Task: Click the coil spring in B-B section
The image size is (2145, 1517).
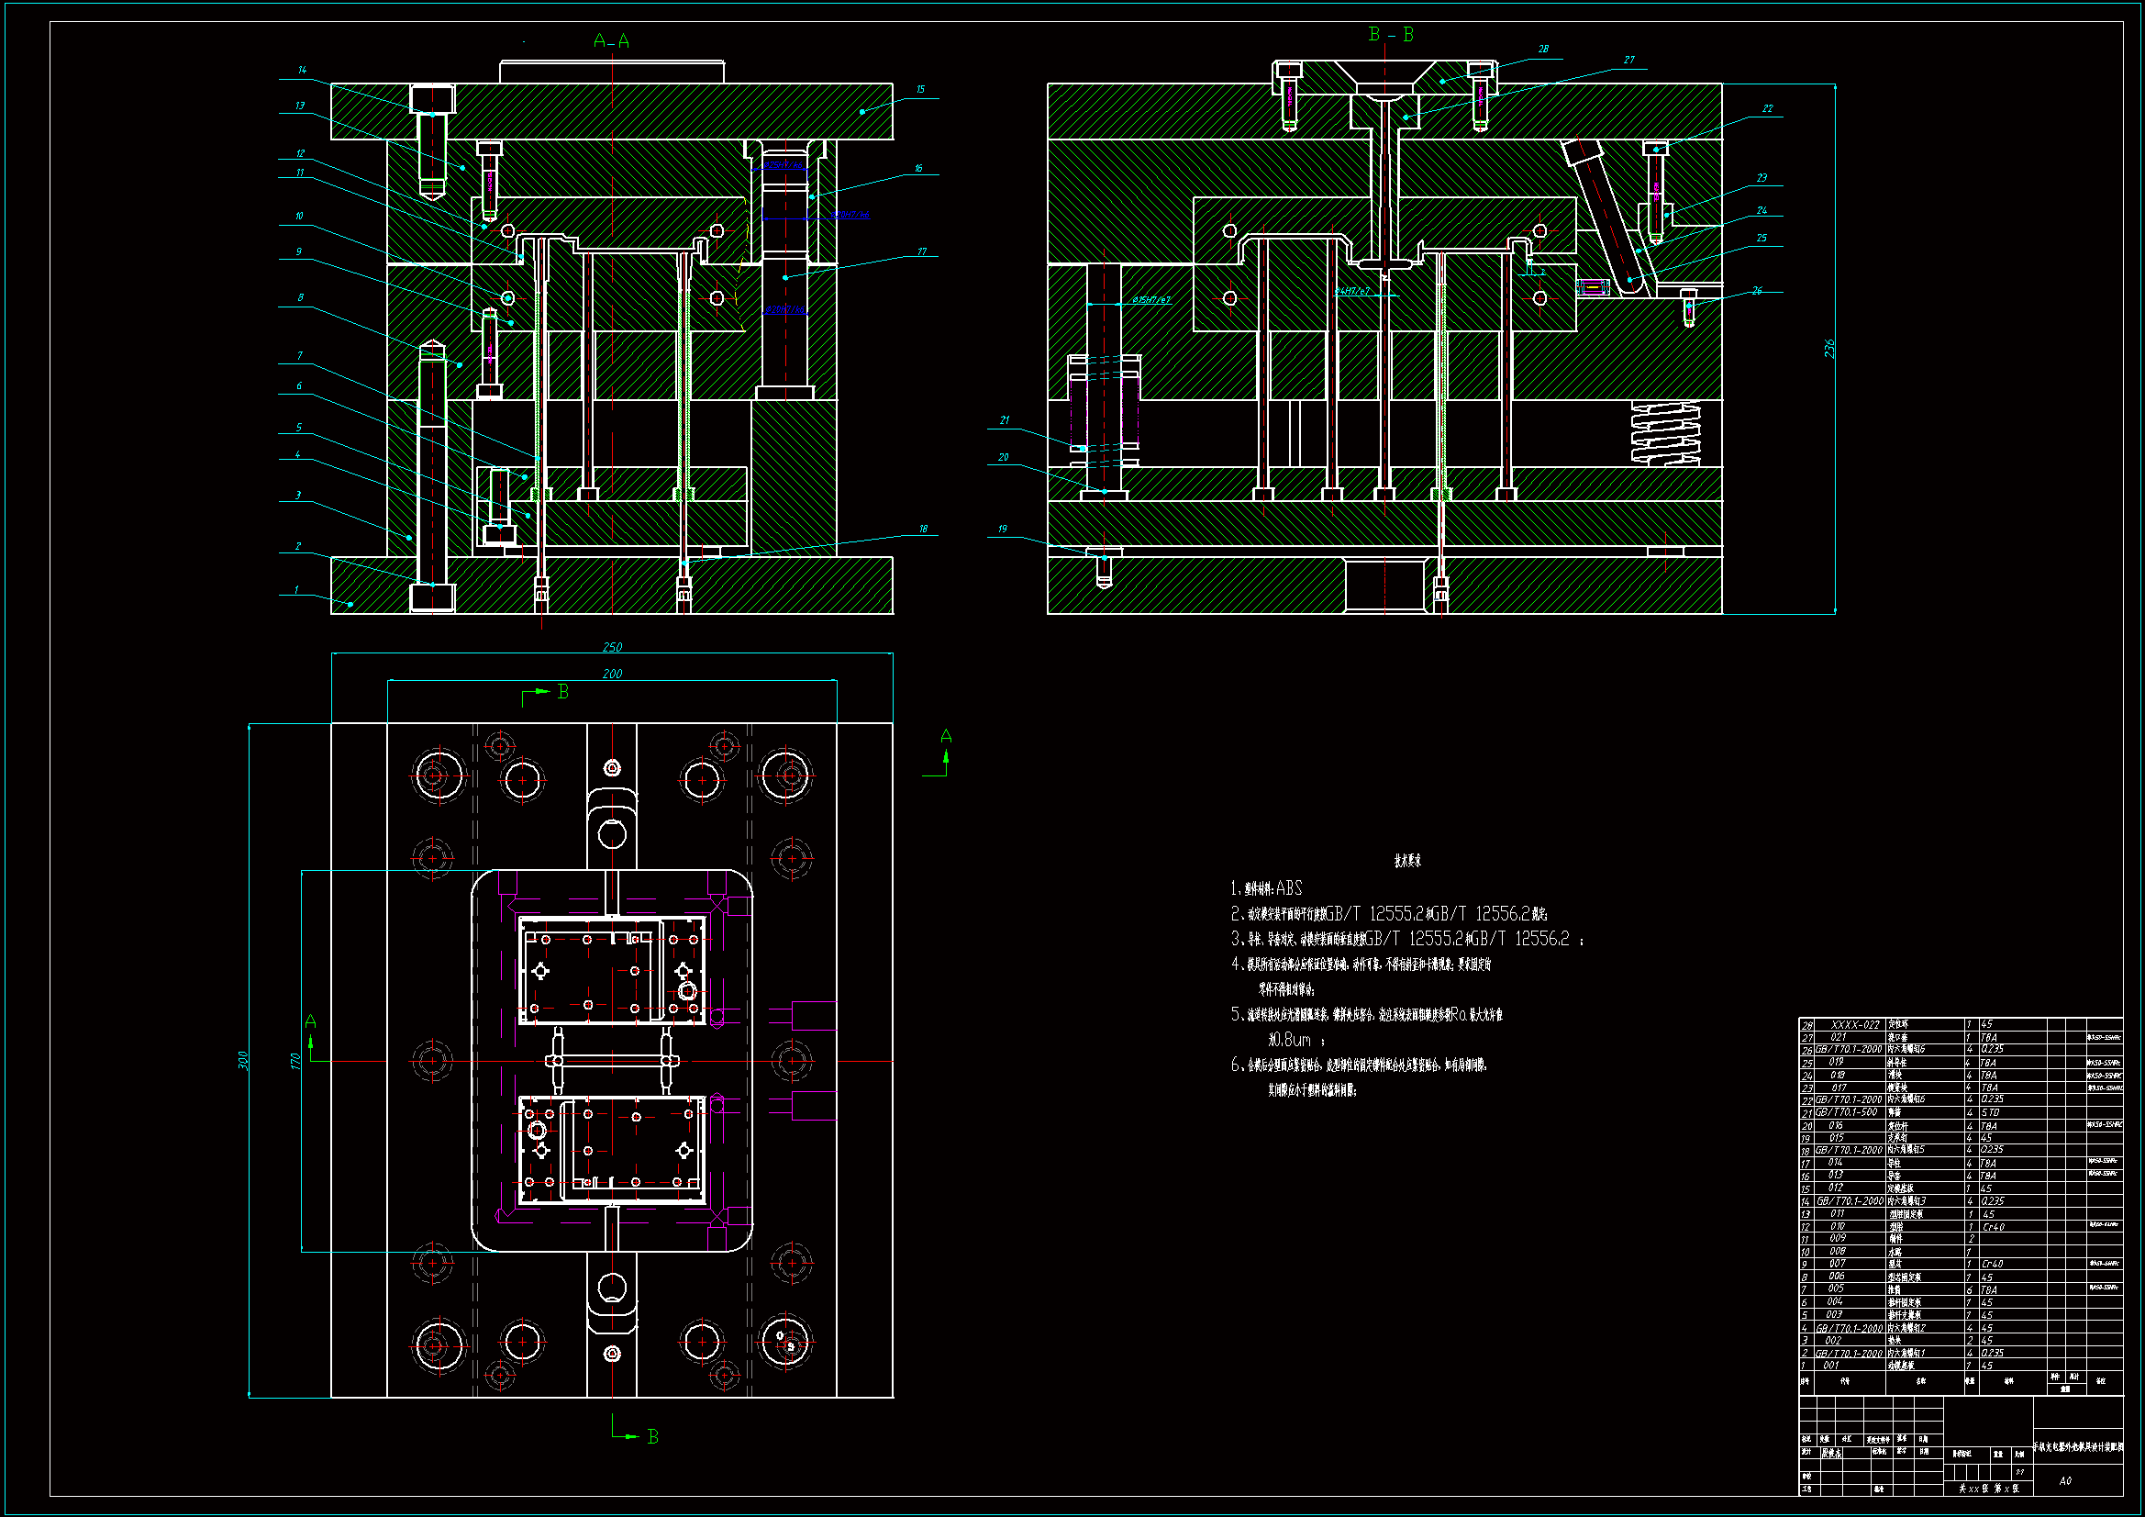Action: pos(1665,433)
